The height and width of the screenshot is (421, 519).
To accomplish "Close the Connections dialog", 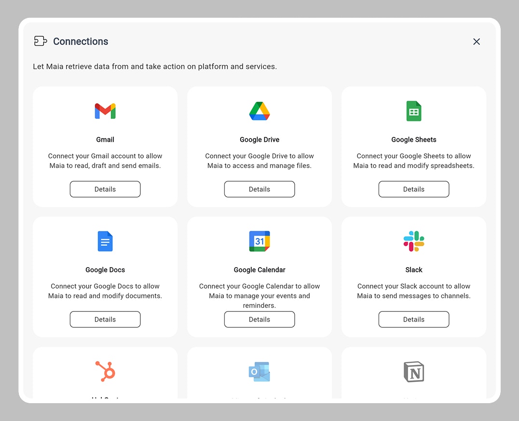I will tap(476, 41).
